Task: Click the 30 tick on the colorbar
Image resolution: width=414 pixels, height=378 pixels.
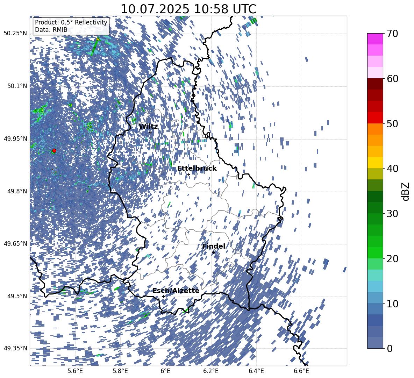Action: pos(392,214)
